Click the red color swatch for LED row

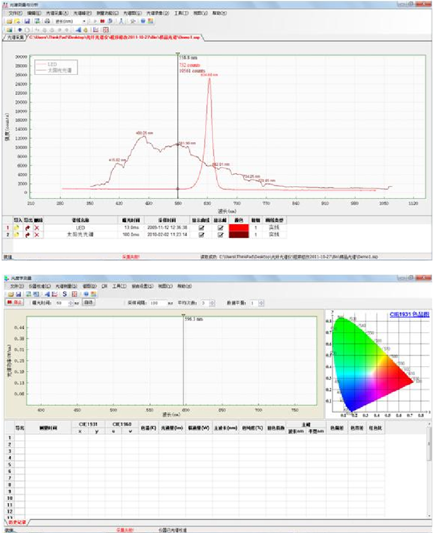[x=238, y=228]
